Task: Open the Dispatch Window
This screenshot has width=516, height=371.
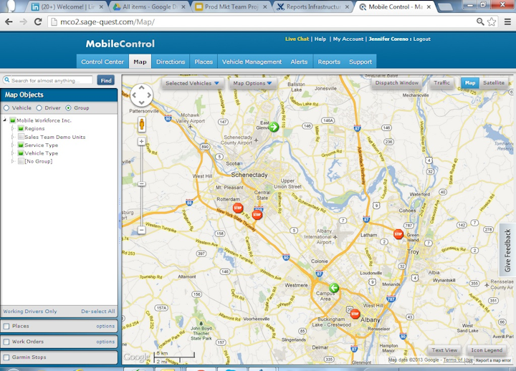Action: pos(397,83)
